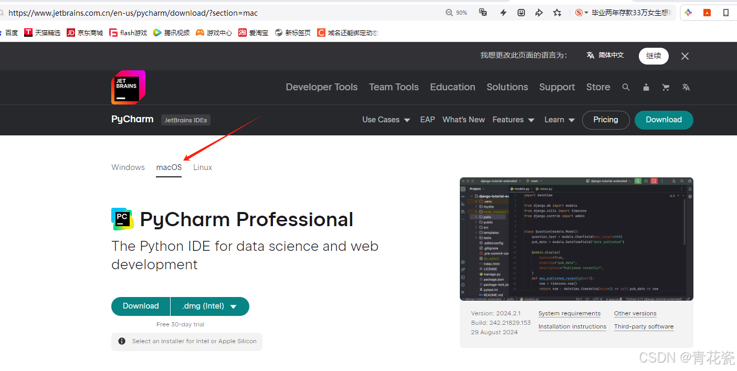Viewport: 737px width, 371px height.
Task: Open the What's New page
Action: [x=464, y=120]
